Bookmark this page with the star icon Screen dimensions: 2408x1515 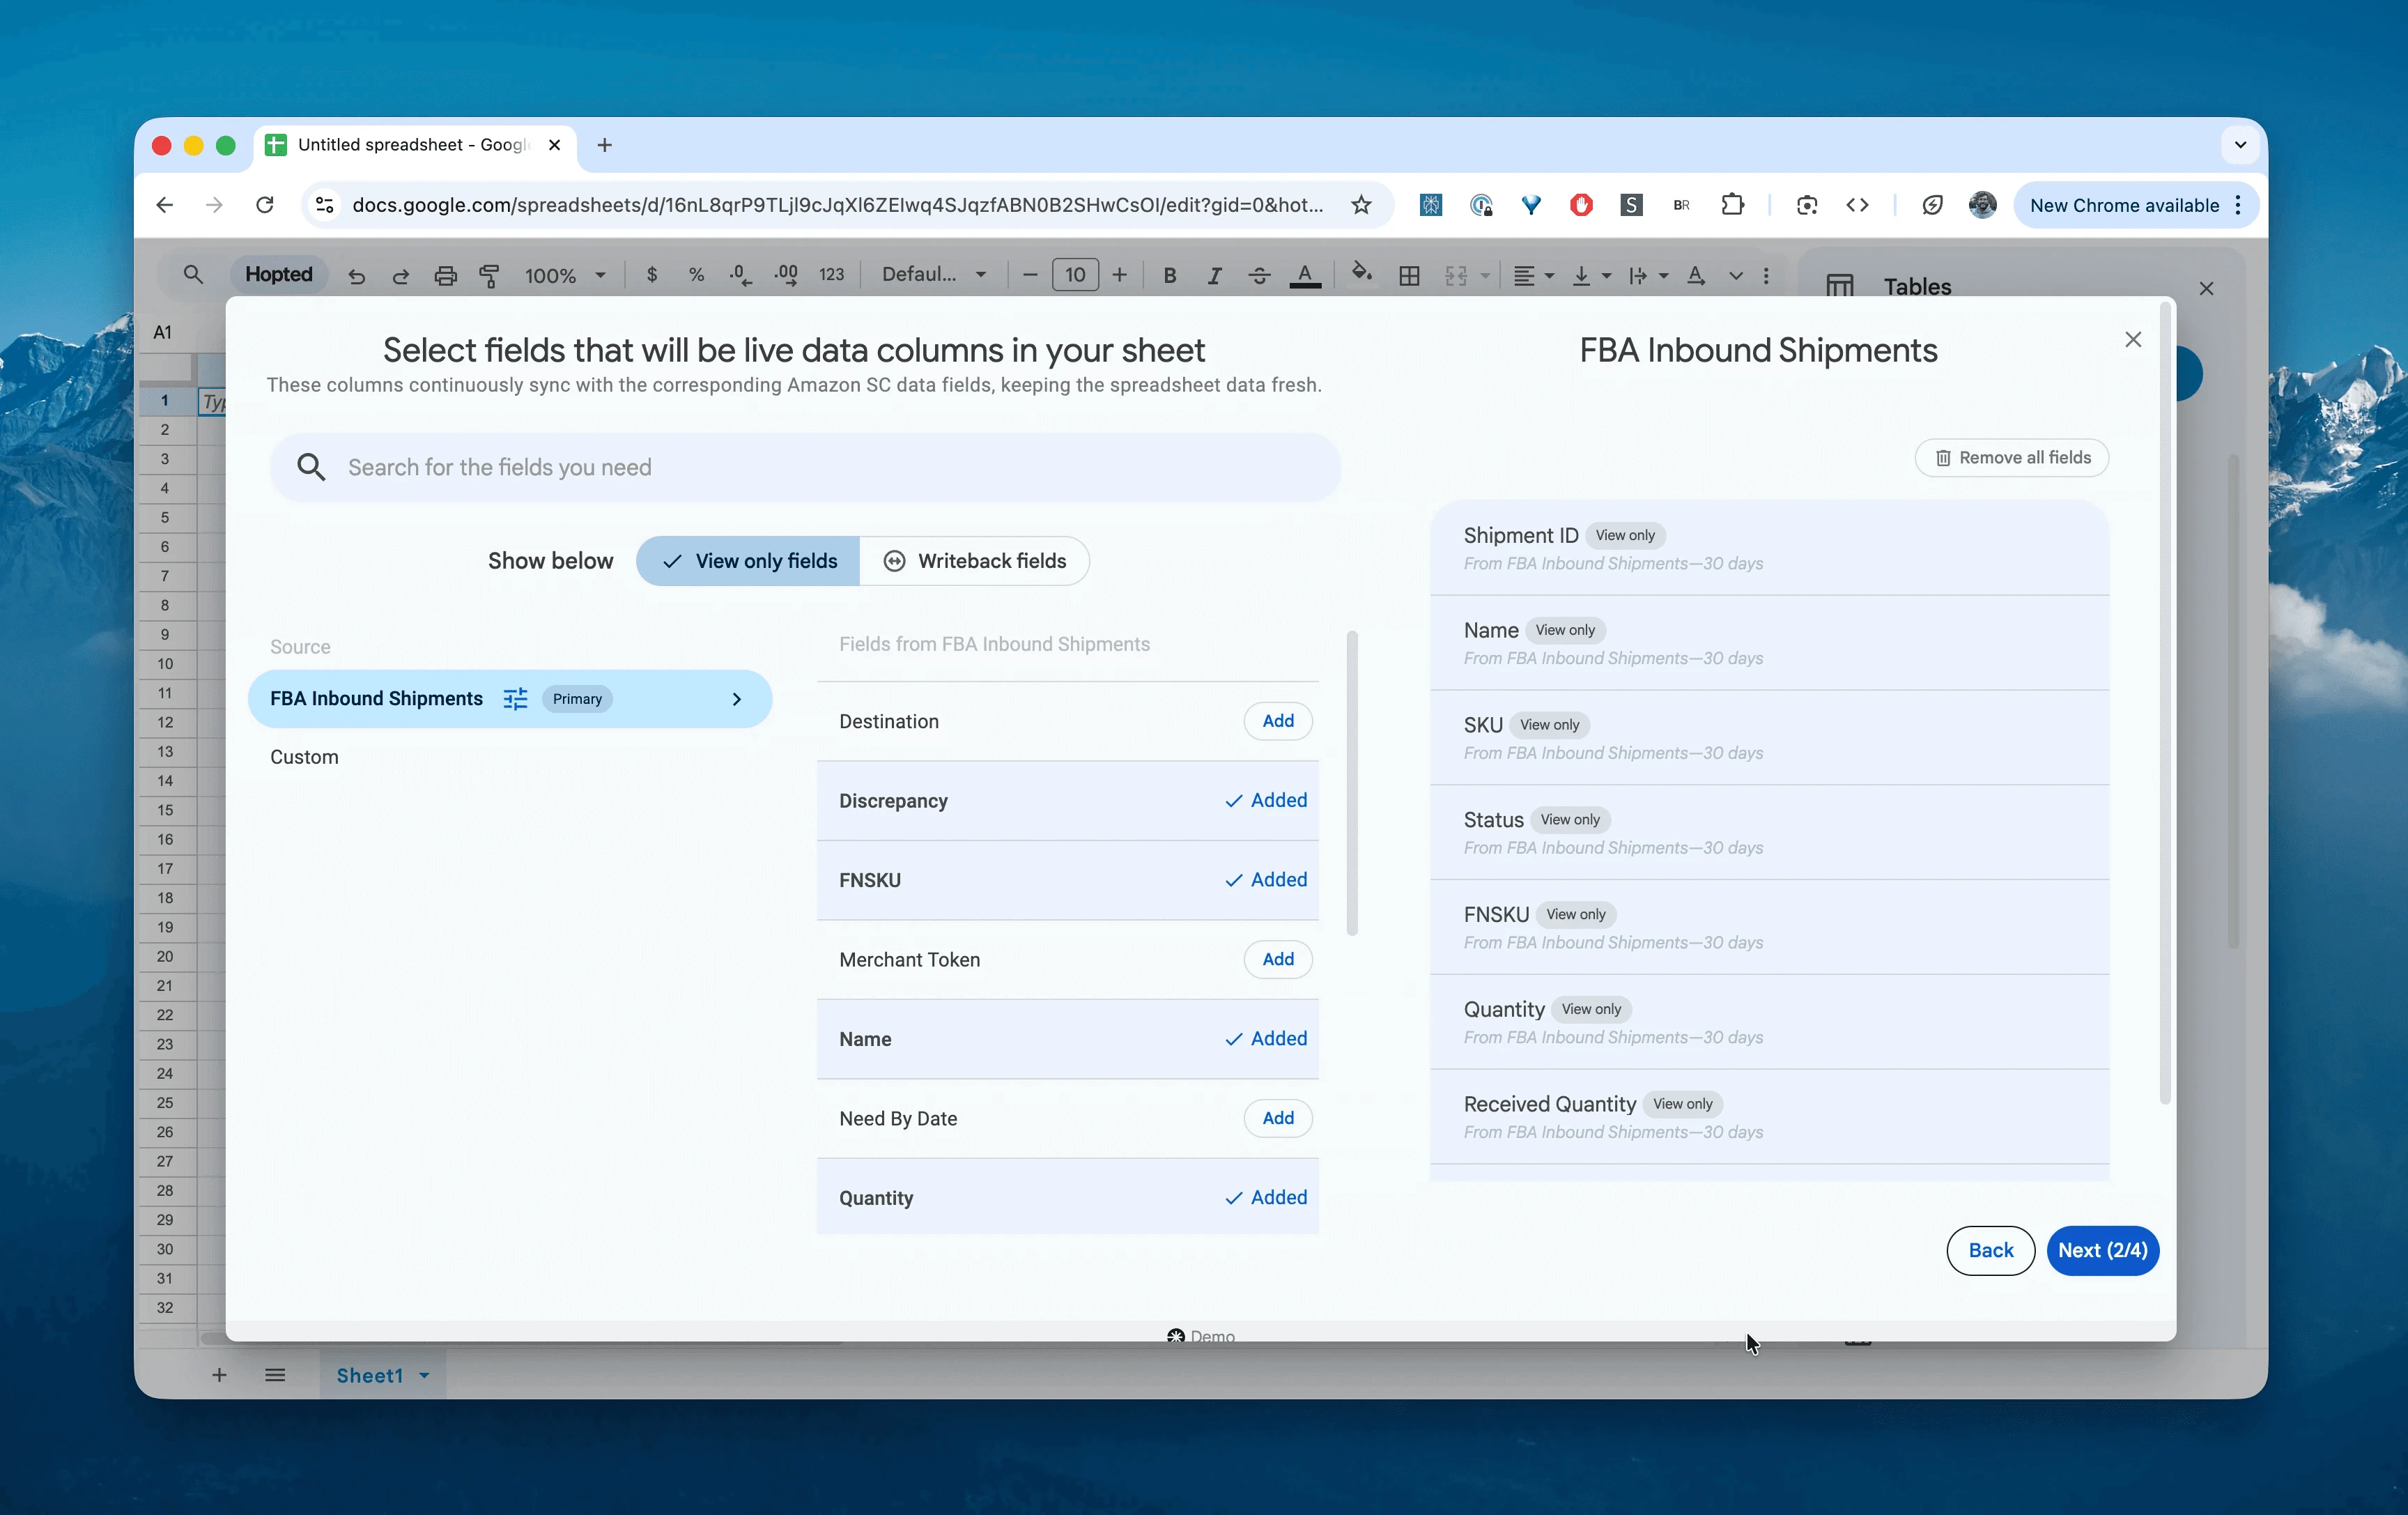click(1361, 205)
